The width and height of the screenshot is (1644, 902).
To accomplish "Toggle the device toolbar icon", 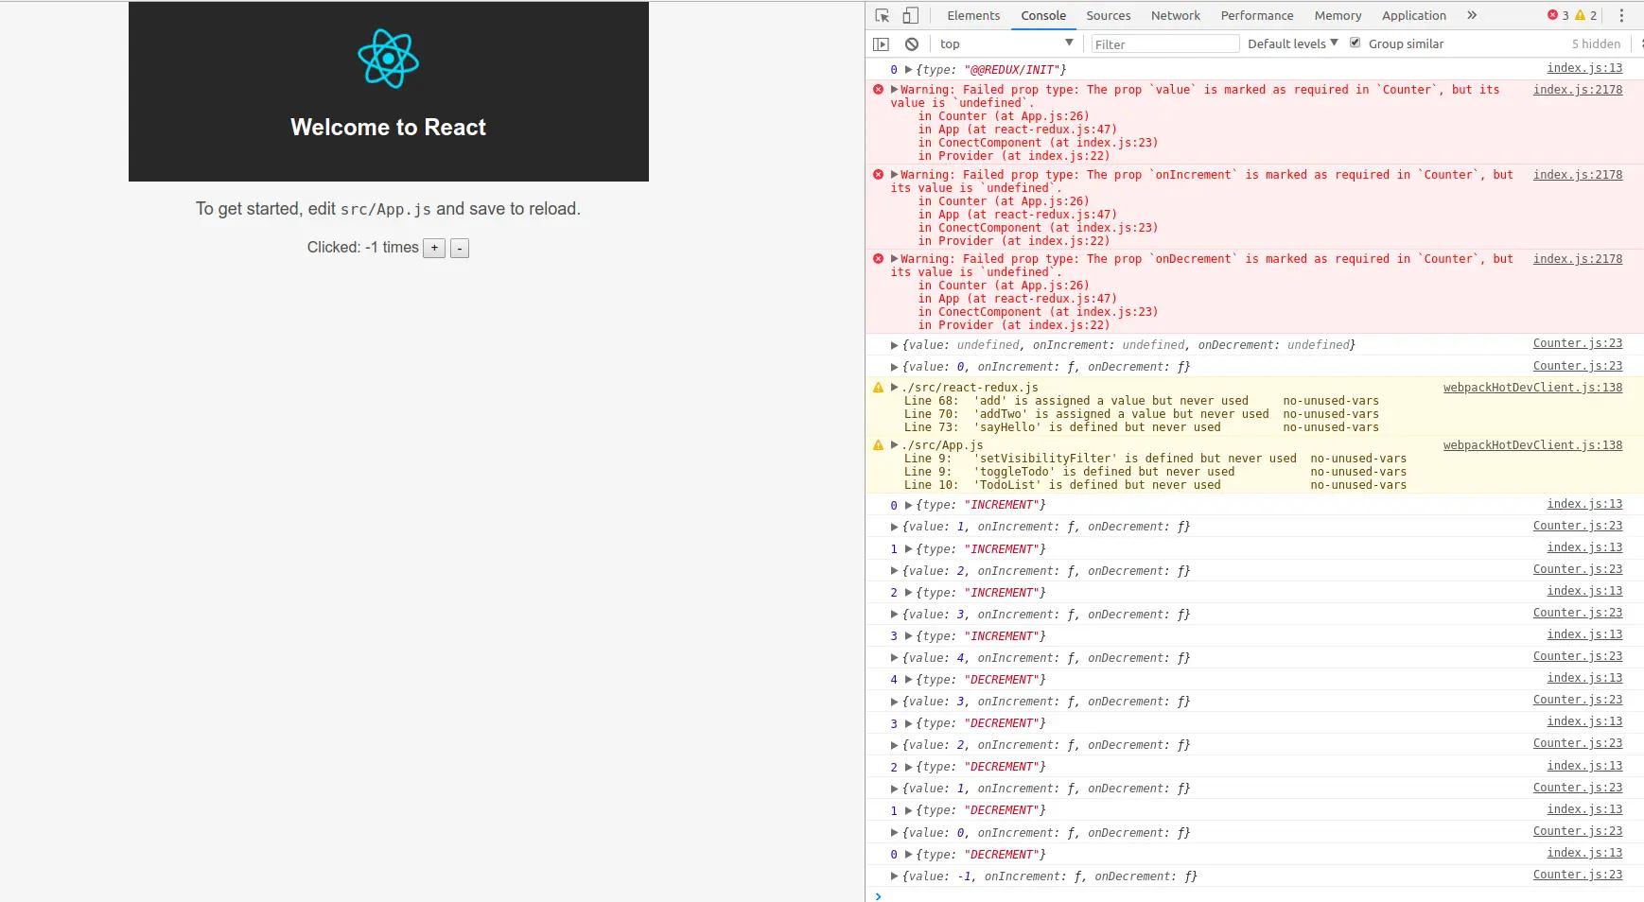I will click(x=910, y=16).
